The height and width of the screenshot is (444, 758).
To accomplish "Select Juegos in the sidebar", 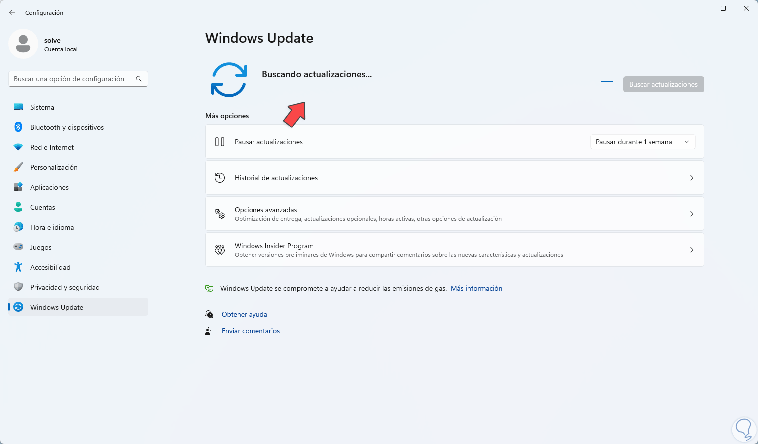I will coord(78,247).
